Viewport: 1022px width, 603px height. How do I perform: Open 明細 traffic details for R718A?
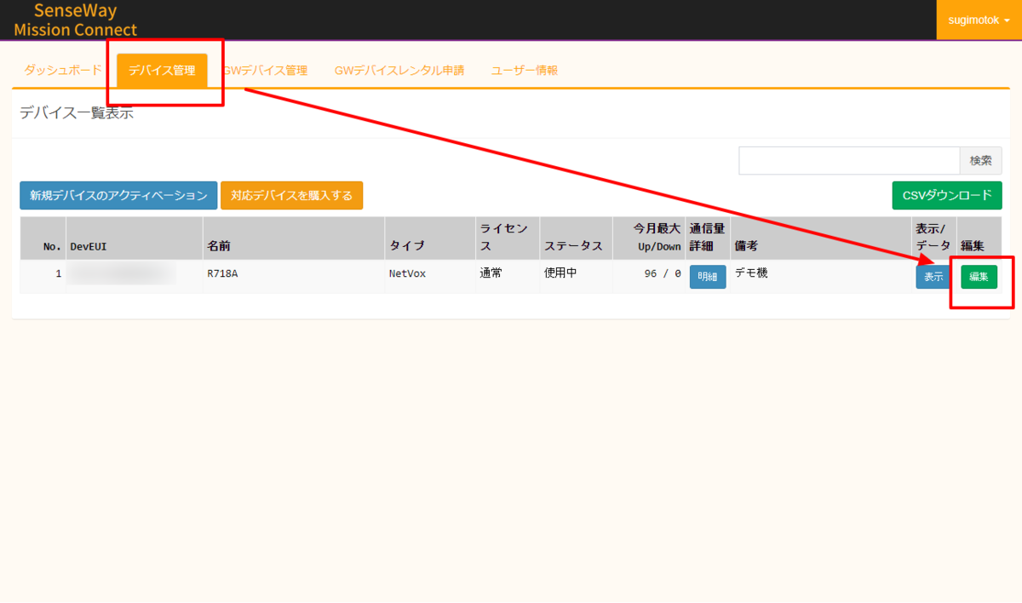pyautogui.click(x=708, y=277)
